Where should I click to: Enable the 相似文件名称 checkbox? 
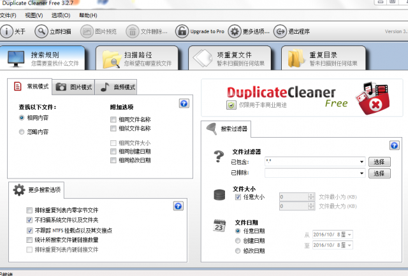[x=113, y=128]
